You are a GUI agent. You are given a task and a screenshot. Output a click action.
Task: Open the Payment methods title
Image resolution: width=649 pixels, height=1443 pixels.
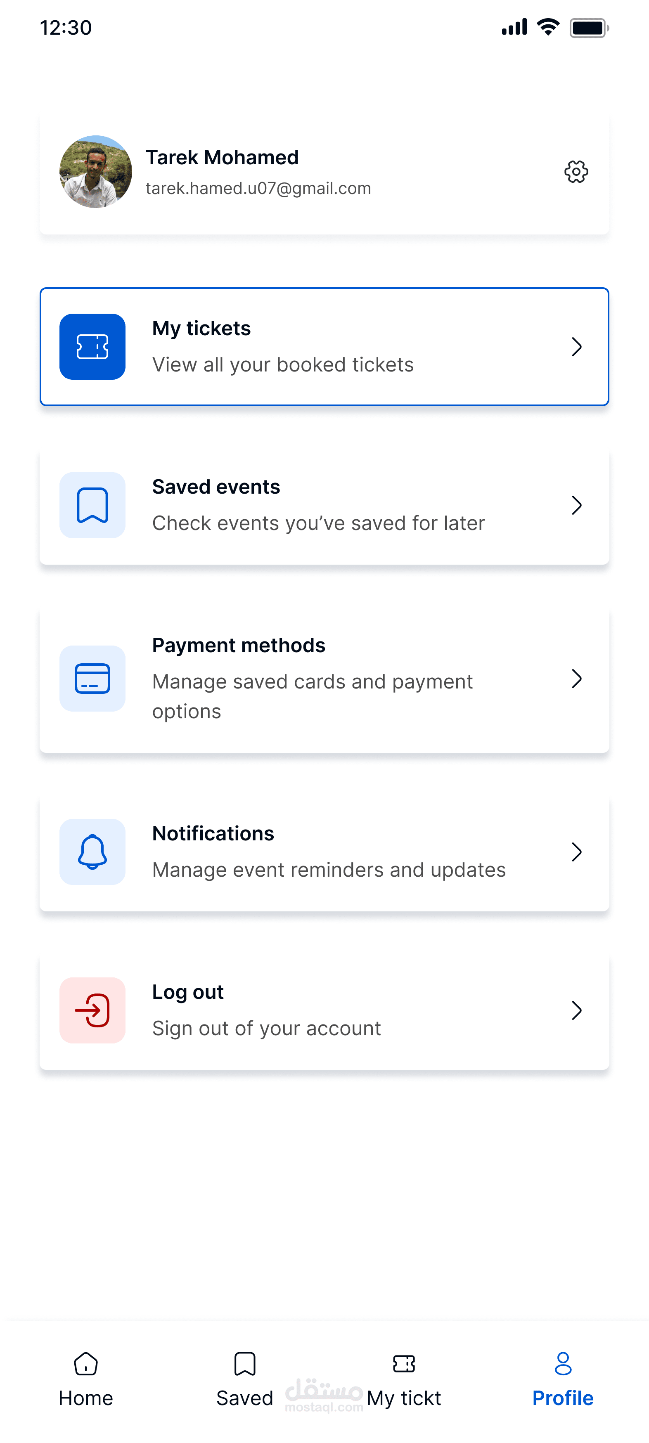tap(239, 645)
